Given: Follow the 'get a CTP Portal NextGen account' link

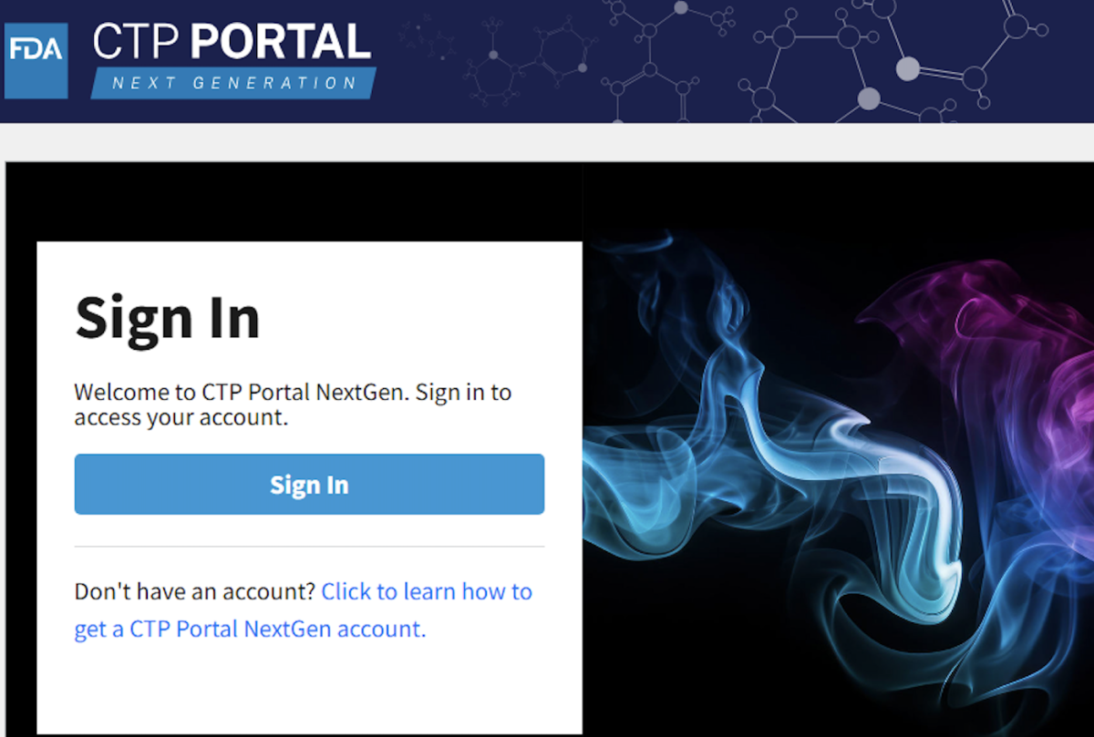Looking at the screenshot, I should pyautogui.click(x=250, y=630).
